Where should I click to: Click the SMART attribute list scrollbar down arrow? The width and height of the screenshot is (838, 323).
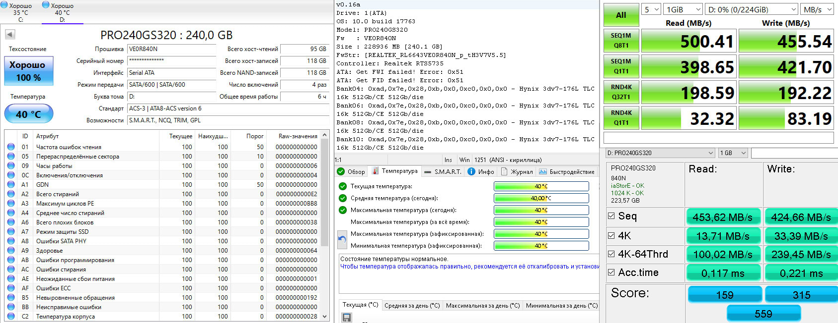325,316
